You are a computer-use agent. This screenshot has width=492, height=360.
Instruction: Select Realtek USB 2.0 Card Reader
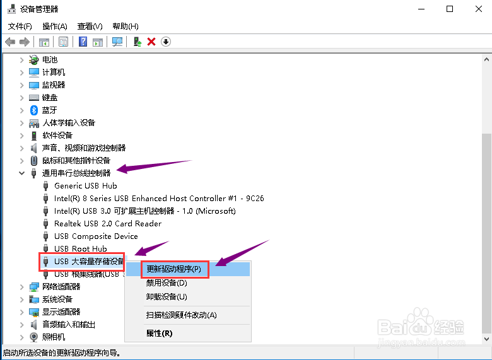point(108,224)
